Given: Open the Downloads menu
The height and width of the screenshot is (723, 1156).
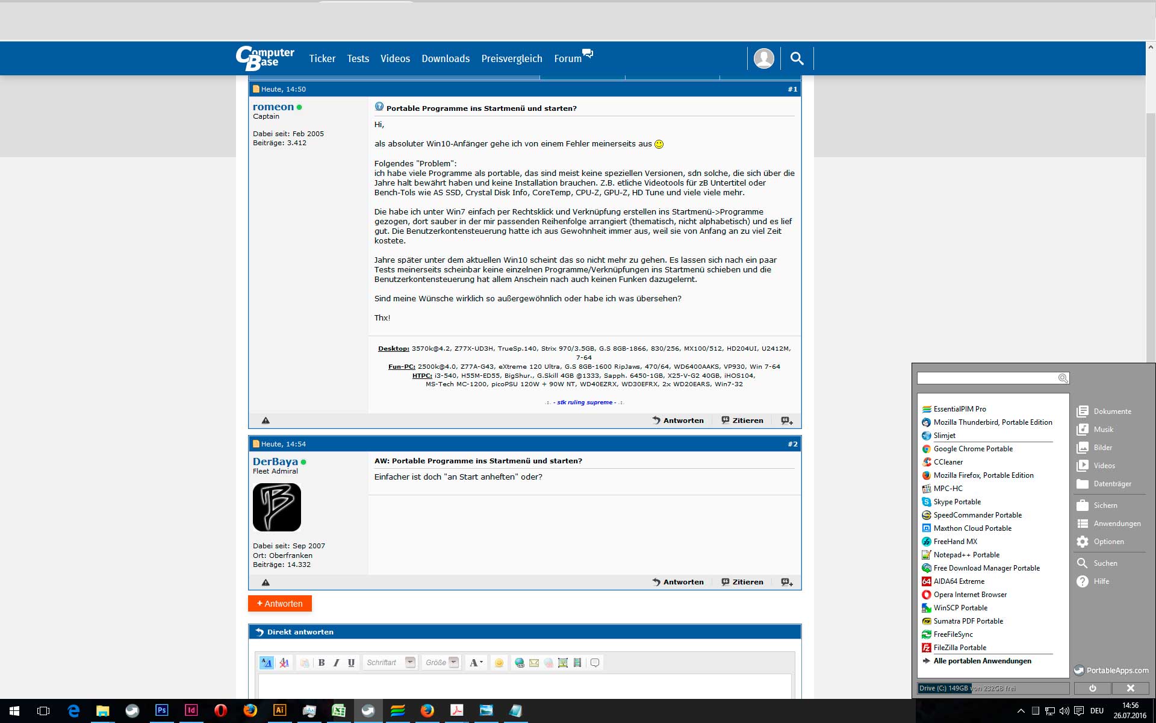Looking at the screenshot, I should coord(446,58).
